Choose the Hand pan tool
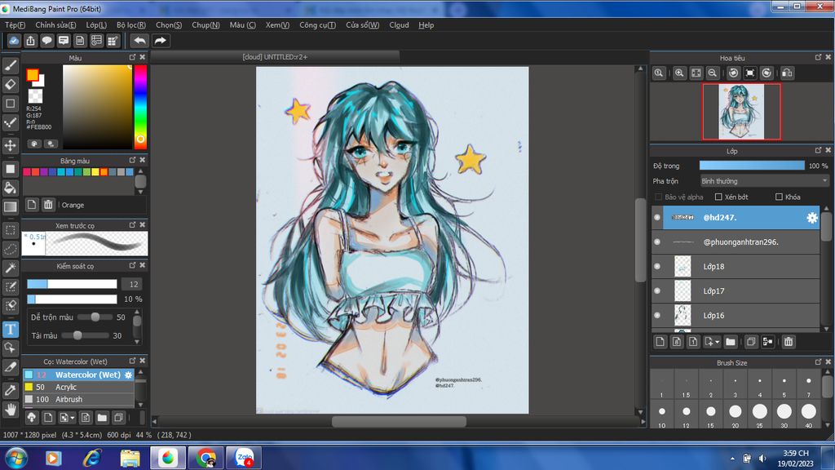The width and height of the screenshot is (835, 470). pyautogui.click(x=11, y=408)
